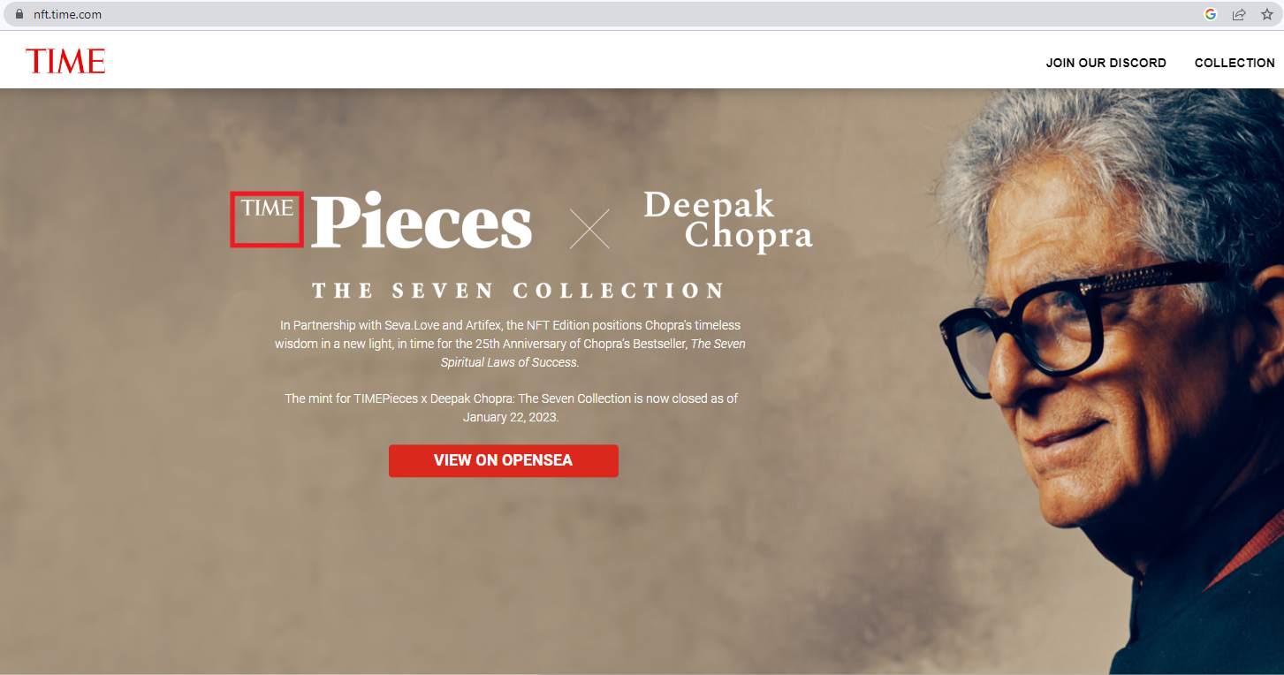
Task: Click the VIEW ON OPENSEA button
Action: 504,460
